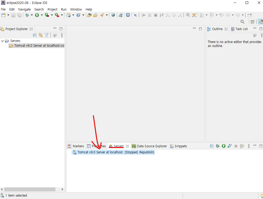
Task: Click the Last Edit Location icon
Action: pyautogui.click(x=222, y=15)
